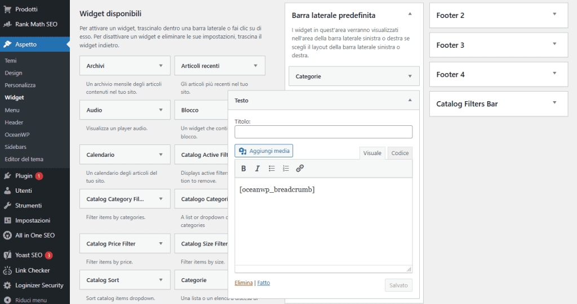Collapse Barra laterale predefinita area
Image resolution: width=577 pixels, height=304 pixels.
(x=410, y=14)
